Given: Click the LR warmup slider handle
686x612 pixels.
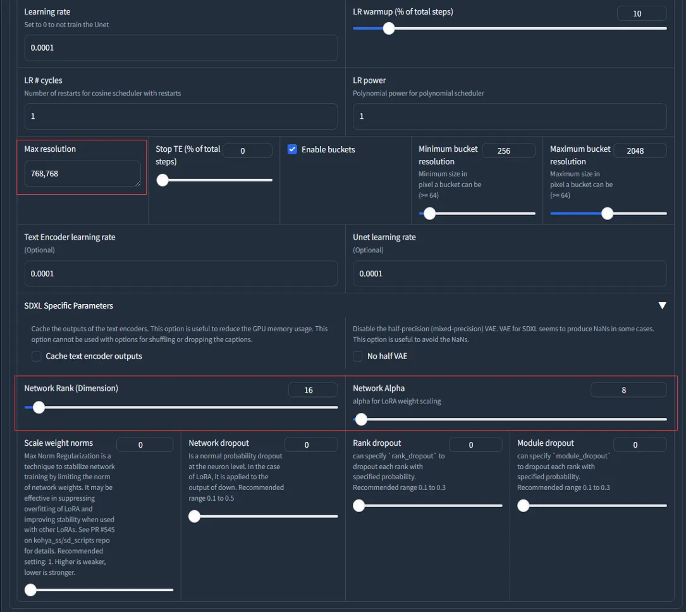Looking at the screenshot, I should point(389,28).
